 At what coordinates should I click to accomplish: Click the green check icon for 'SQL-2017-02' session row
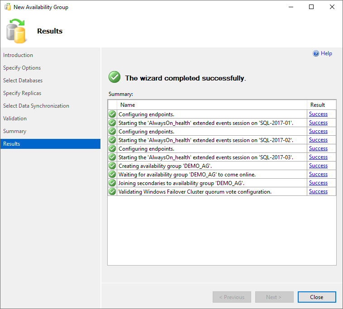tap(112, 140)
